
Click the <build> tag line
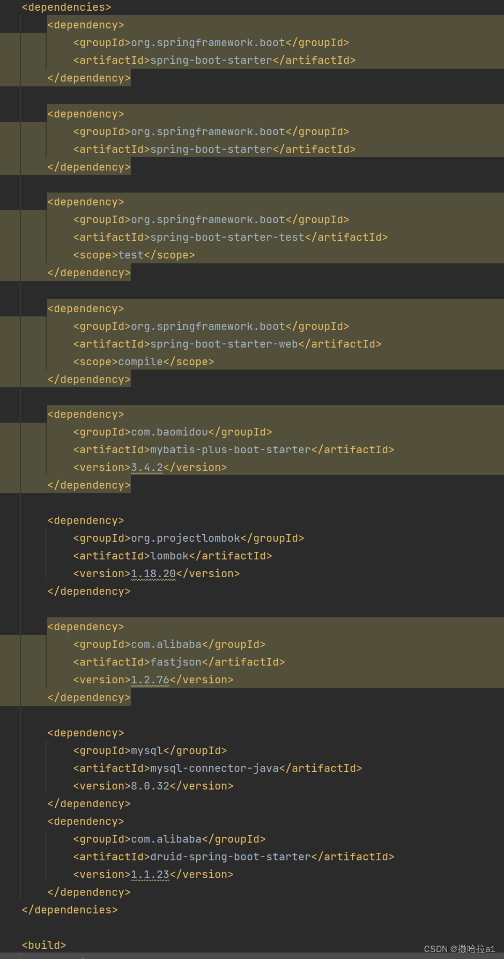pyautogui.click(x=44, y=946)
